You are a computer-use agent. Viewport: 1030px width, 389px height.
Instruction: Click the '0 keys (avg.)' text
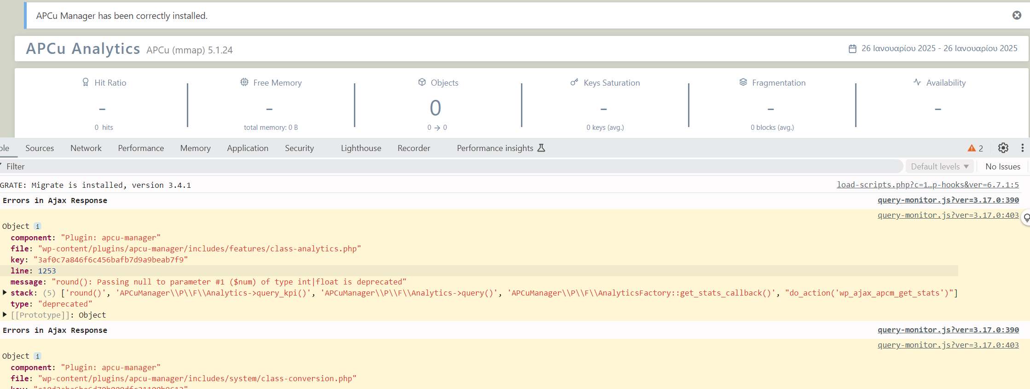coord(605,128)
